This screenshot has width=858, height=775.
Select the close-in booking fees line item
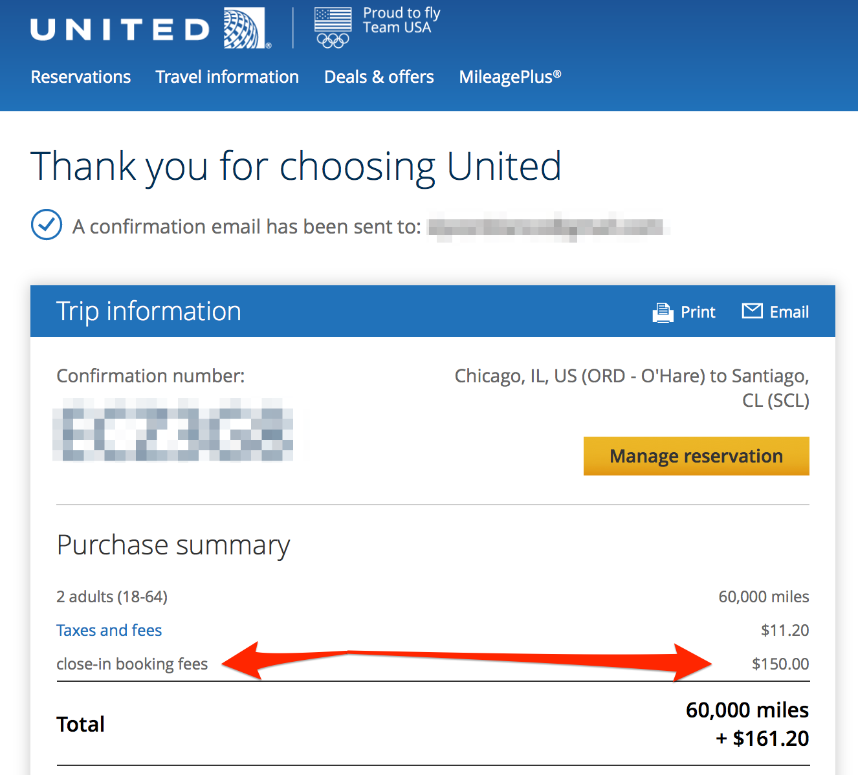point(132,664)
